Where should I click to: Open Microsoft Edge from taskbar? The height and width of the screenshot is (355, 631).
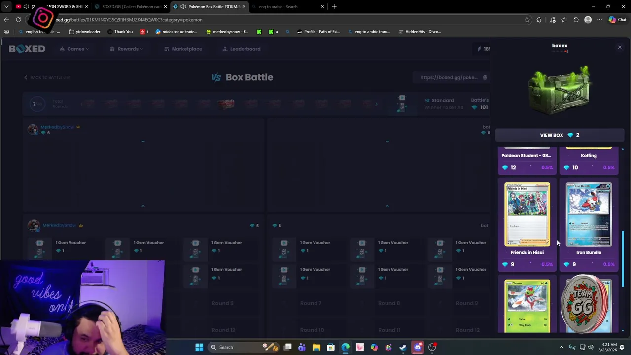click(x=345, y=347)
